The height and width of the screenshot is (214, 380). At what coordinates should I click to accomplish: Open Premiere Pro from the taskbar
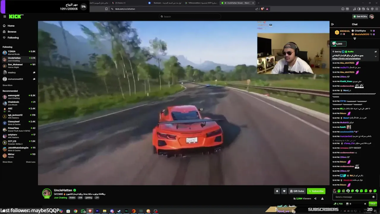(x=97, y=211)
